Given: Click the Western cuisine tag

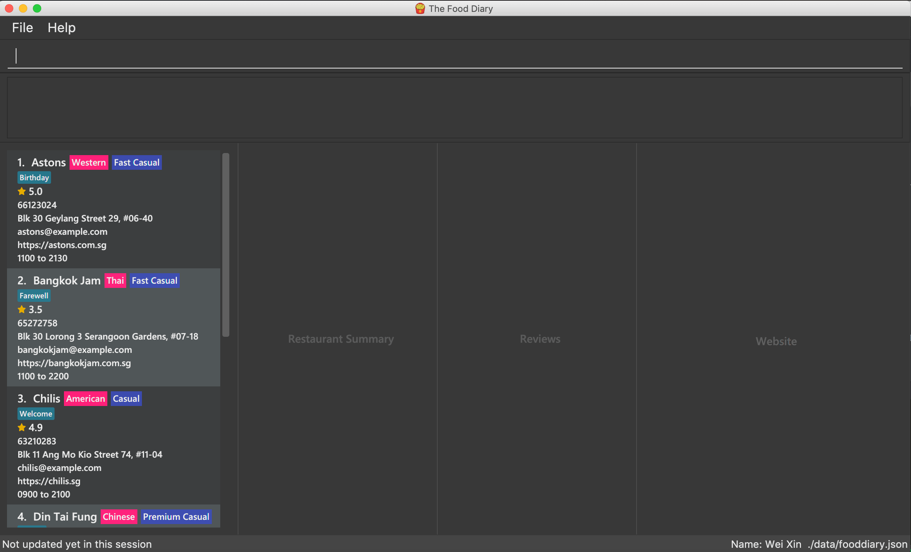Looking at the screenshot, I should coord(89,162).
